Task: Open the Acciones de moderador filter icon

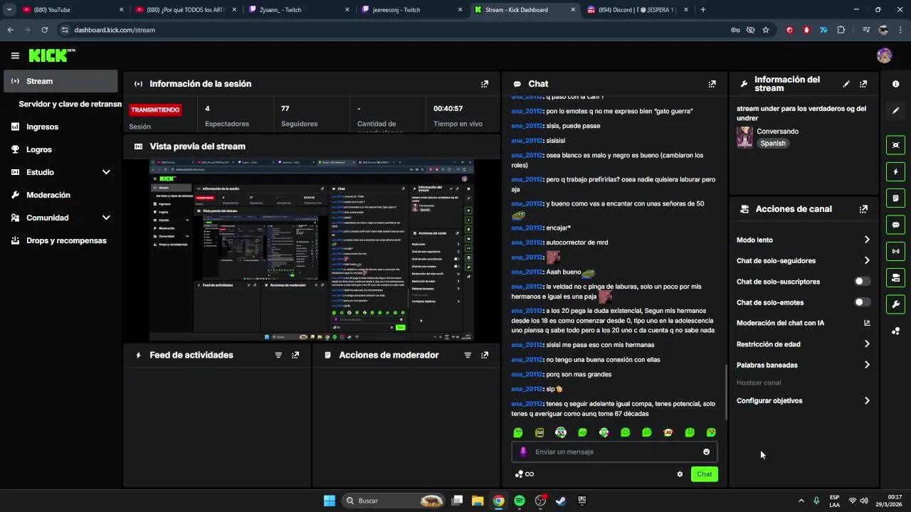Action: [468, 355]
